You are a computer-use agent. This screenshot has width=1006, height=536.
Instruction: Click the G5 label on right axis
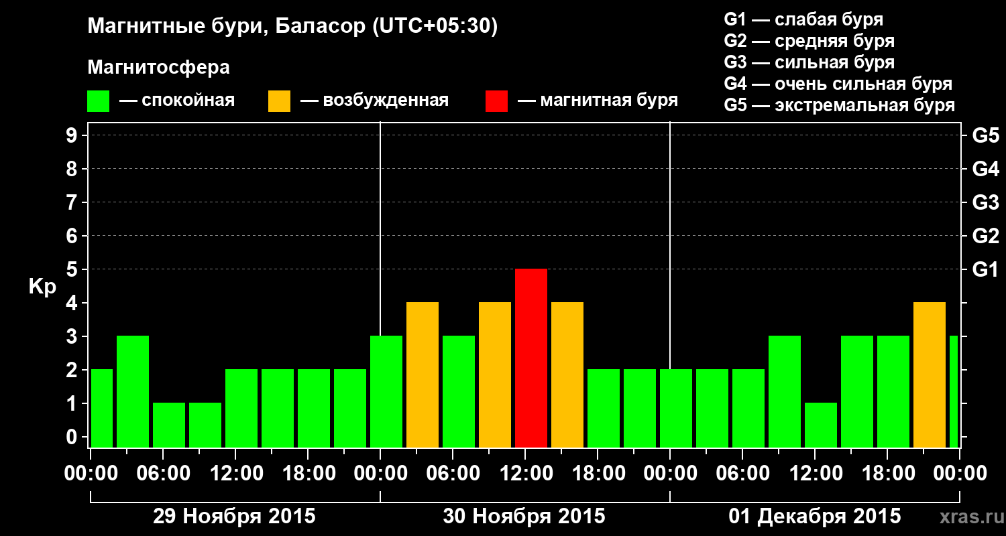click(x=985, y=135)
